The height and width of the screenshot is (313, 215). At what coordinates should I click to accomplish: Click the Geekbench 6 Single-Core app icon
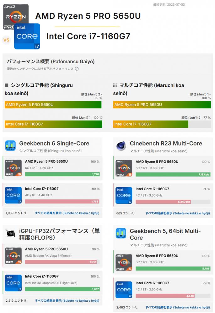pyautogui.click(x=10, y=146)
